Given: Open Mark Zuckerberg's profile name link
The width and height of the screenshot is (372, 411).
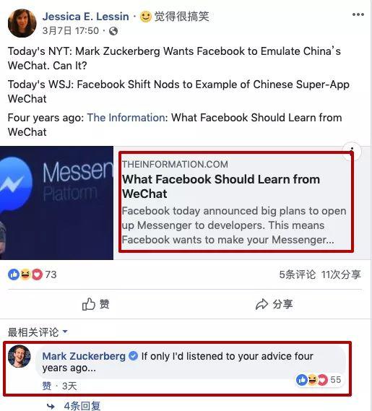Looking at the screenshot, I should click(x=84, y=356).
